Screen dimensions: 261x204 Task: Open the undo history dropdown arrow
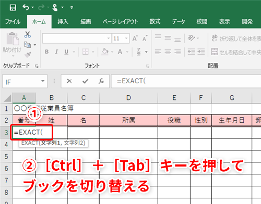pos(32,7)
